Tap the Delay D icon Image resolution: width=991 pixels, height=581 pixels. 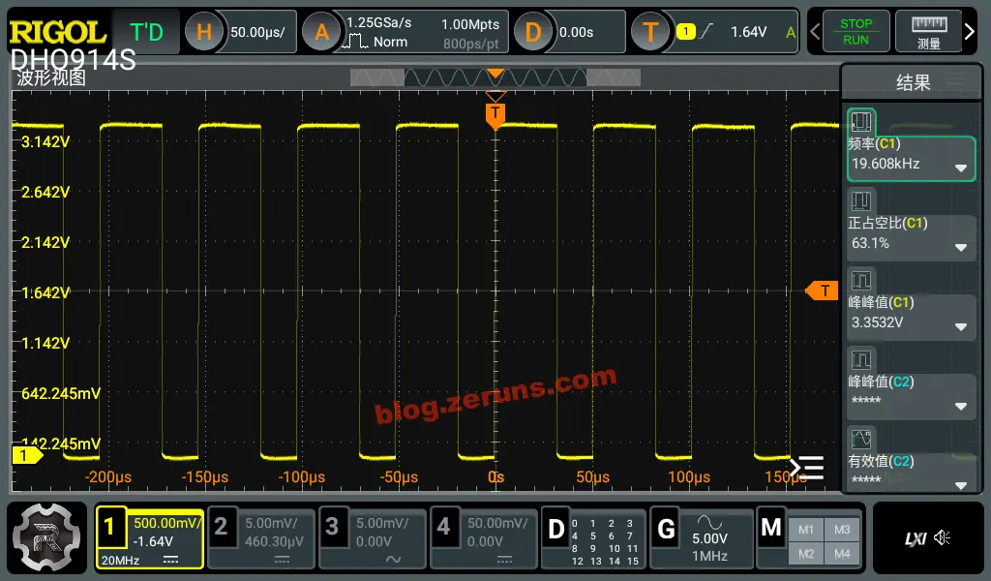click(x=533, y=32)
